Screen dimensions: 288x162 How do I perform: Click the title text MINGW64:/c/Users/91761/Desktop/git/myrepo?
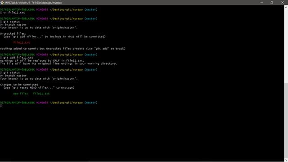[33, 3]
